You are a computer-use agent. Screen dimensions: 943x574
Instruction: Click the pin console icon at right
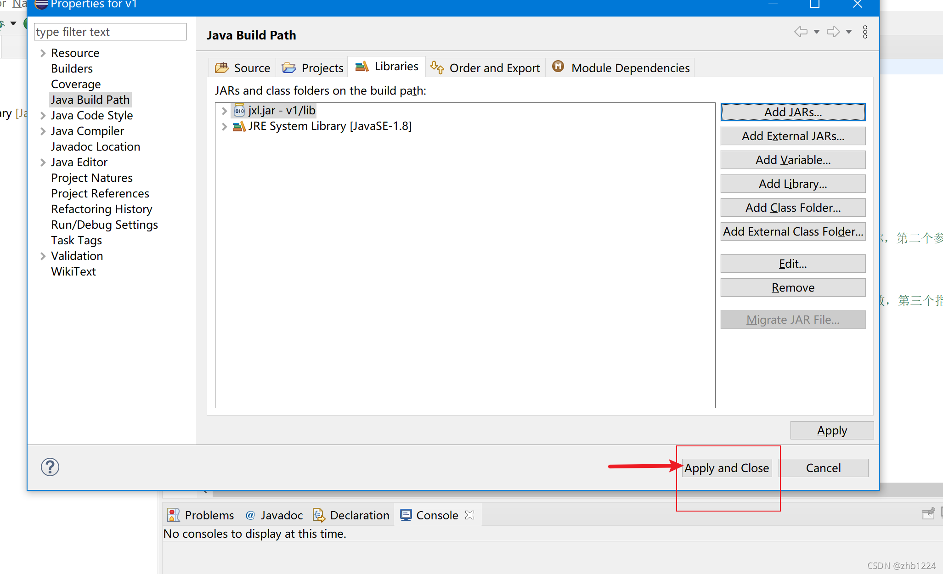[x=928, y=513]
